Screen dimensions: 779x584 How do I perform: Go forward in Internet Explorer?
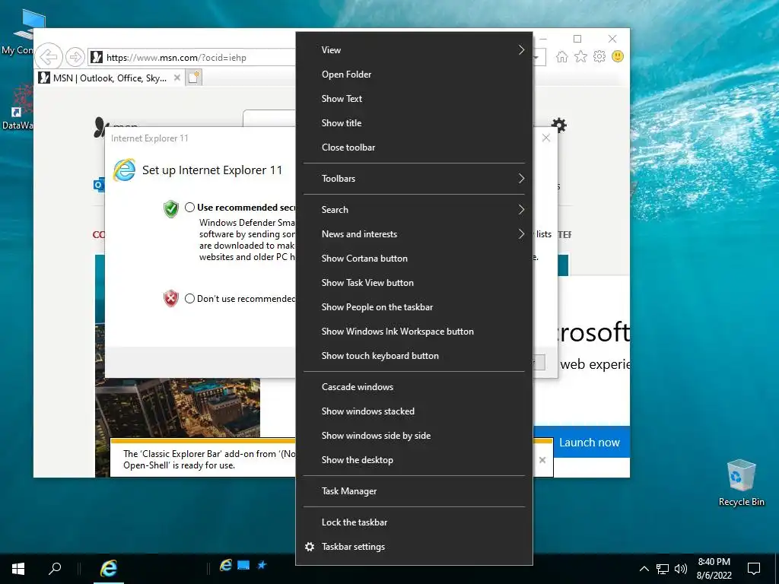tap(75, 57)
